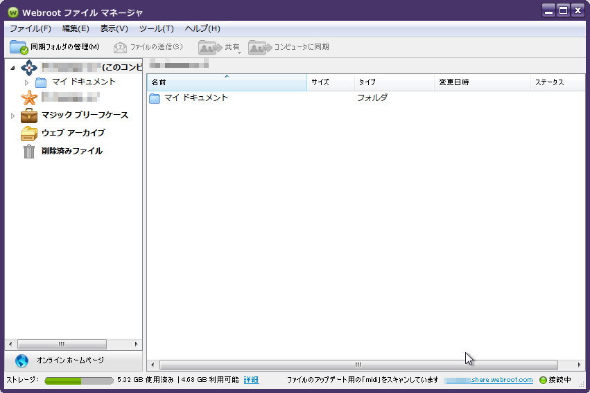
Task: Open the ファイル(F) menu
Action: pyautogui.click(x=31, y=28)
